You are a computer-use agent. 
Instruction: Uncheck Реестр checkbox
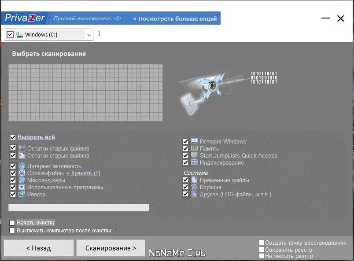click(x=13, y=194)
